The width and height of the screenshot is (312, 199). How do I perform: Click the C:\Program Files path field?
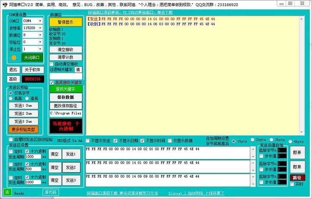coord(66,113)
